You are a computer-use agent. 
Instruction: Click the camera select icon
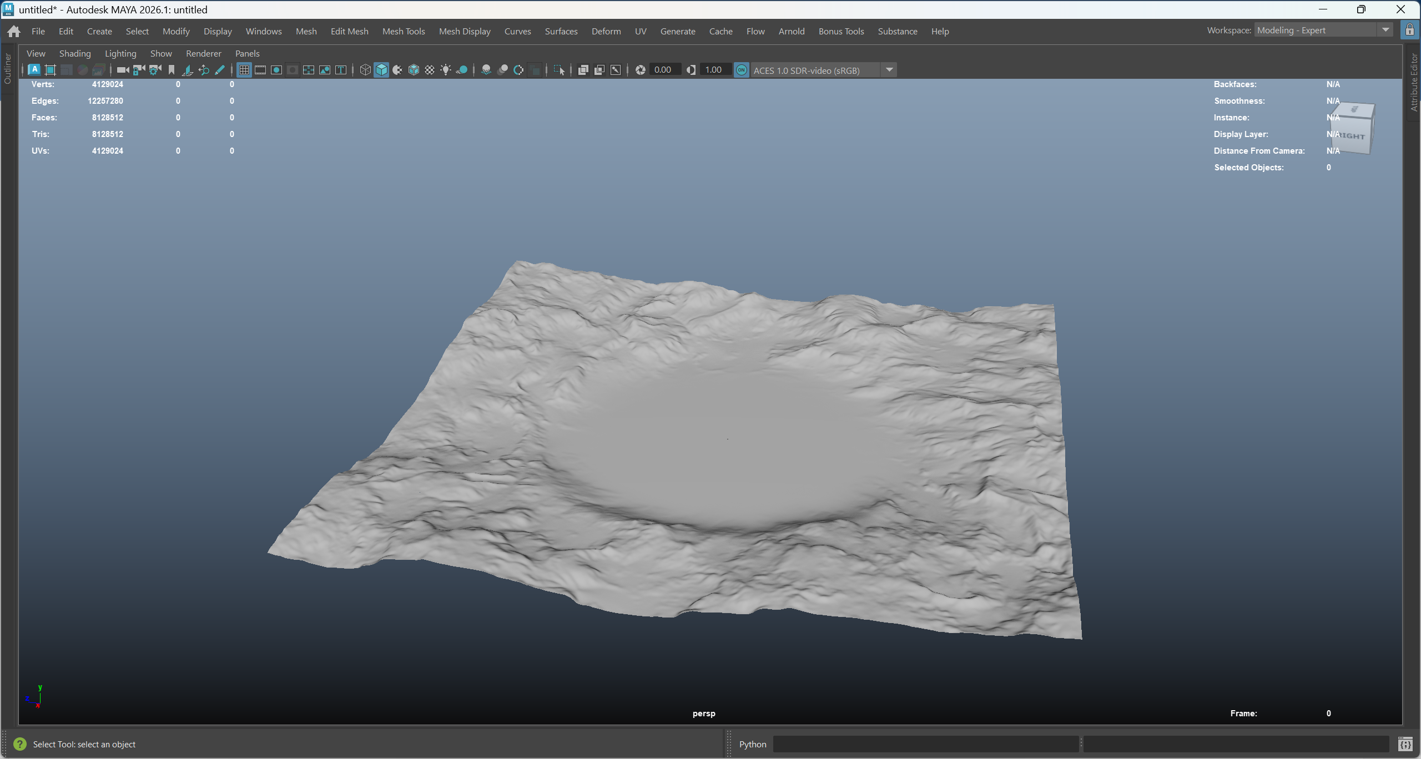(123, 70)
